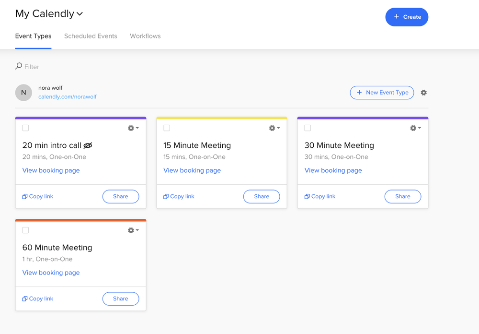Screen dimensions: 479x334
Task: Click the copy icon on 30 Minute Meeting card
Action: coord(307,197)
